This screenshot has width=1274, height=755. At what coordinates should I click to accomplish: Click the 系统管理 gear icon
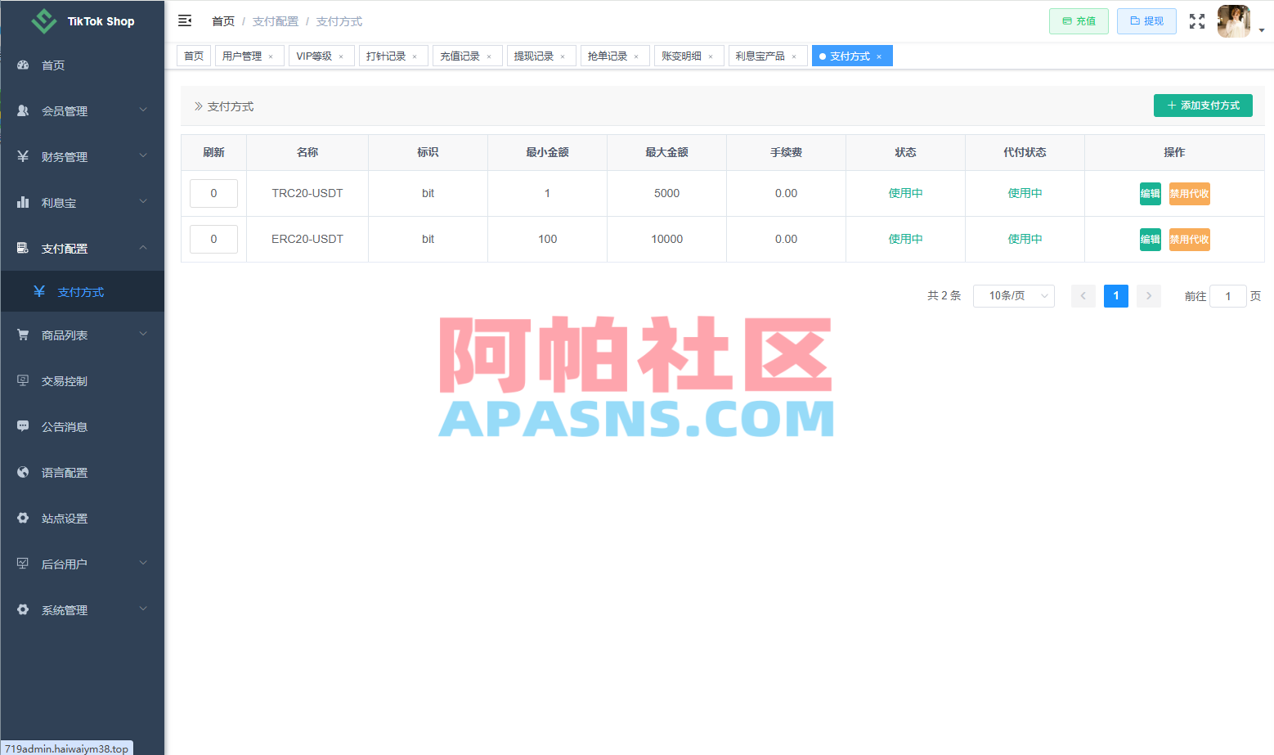[23, 609]
